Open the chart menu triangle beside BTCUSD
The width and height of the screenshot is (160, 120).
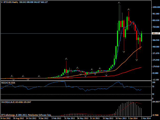point(2,2)
